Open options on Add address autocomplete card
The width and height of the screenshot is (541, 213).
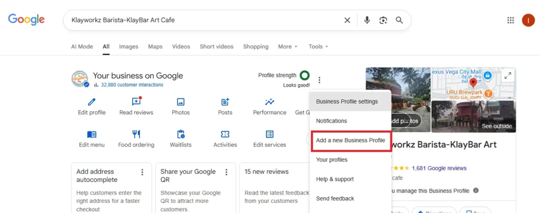pos(142,172)
